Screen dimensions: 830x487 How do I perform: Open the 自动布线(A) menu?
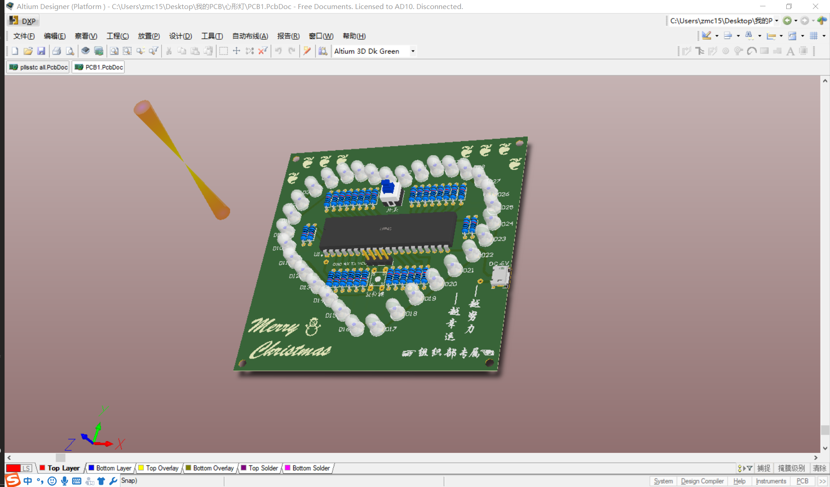(x=250, y=36)
